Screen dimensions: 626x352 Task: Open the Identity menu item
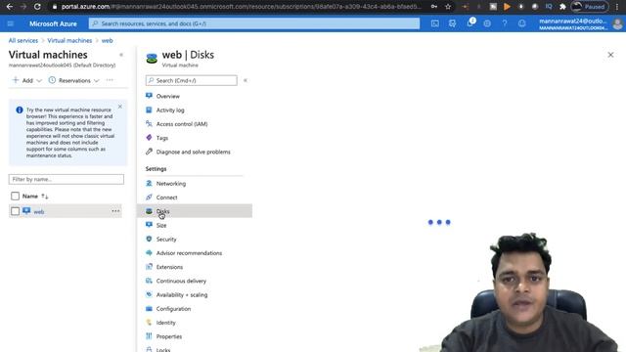(165, 323)
